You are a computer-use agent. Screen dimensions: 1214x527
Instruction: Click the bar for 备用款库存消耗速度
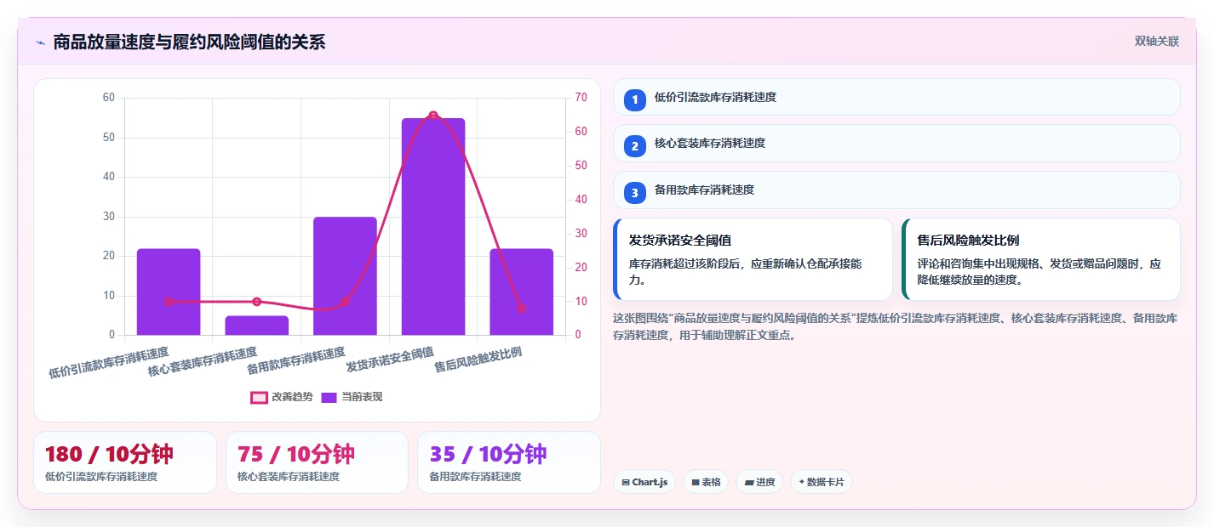(x=345, y=276)
